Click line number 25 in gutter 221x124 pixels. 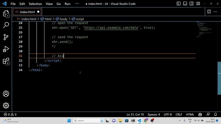coord(20,28)
